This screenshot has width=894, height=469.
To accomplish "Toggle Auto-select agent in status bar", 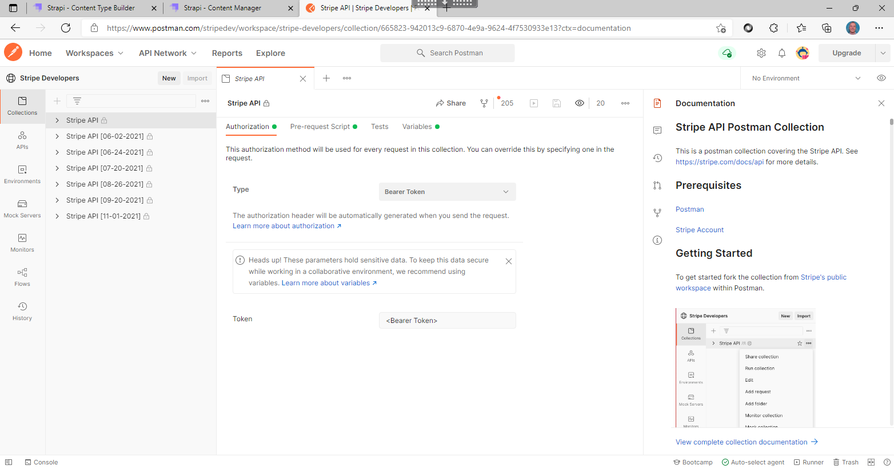I will (x=753, y=462).
